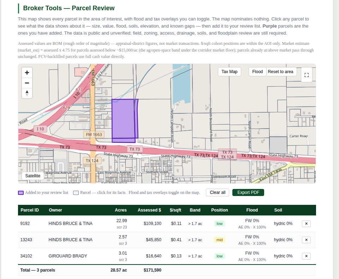This screenshot has height=279, width=339.
Task: Click assessed value $109,100
Action: coord(153,224)
